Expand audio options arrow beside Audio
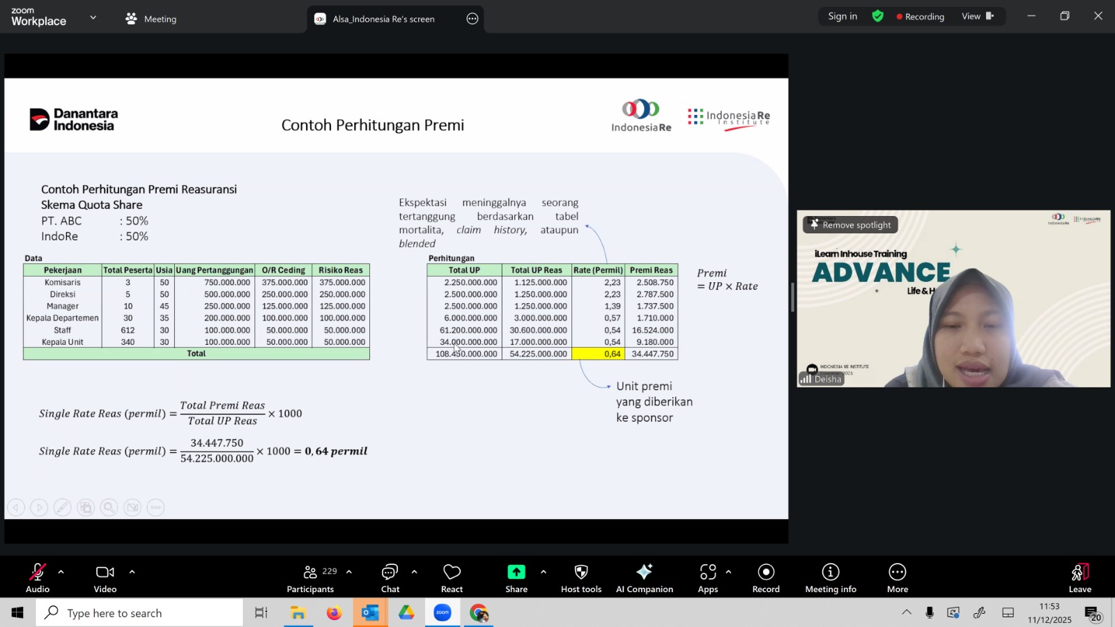1115x627 pixels. tap(61, 572)
